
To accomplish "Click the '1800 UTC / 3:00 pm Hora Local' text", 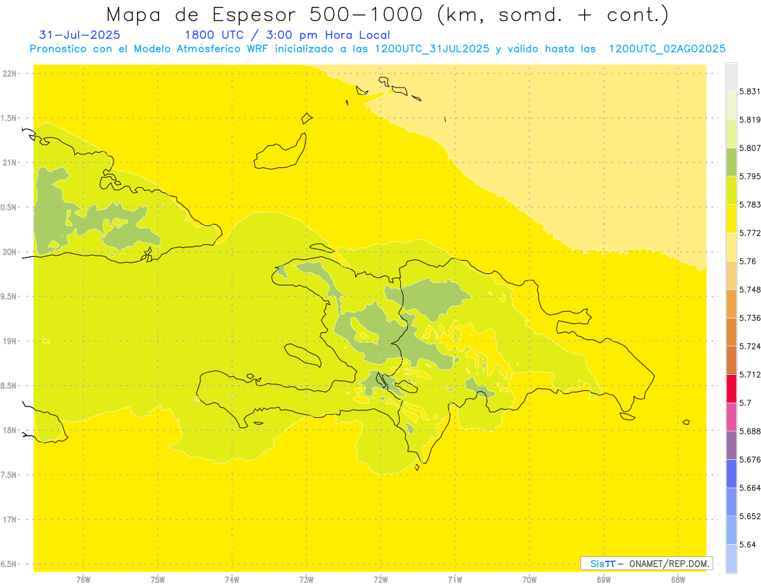I will 287,36.
